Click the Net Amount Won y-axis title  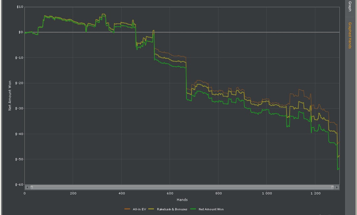tap(10, 95)
